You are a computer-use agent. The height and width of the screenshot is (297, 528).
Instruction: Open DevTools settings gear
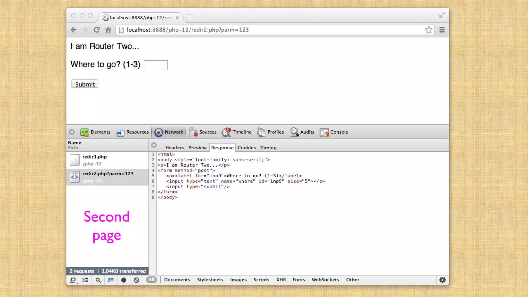[442, 280]
